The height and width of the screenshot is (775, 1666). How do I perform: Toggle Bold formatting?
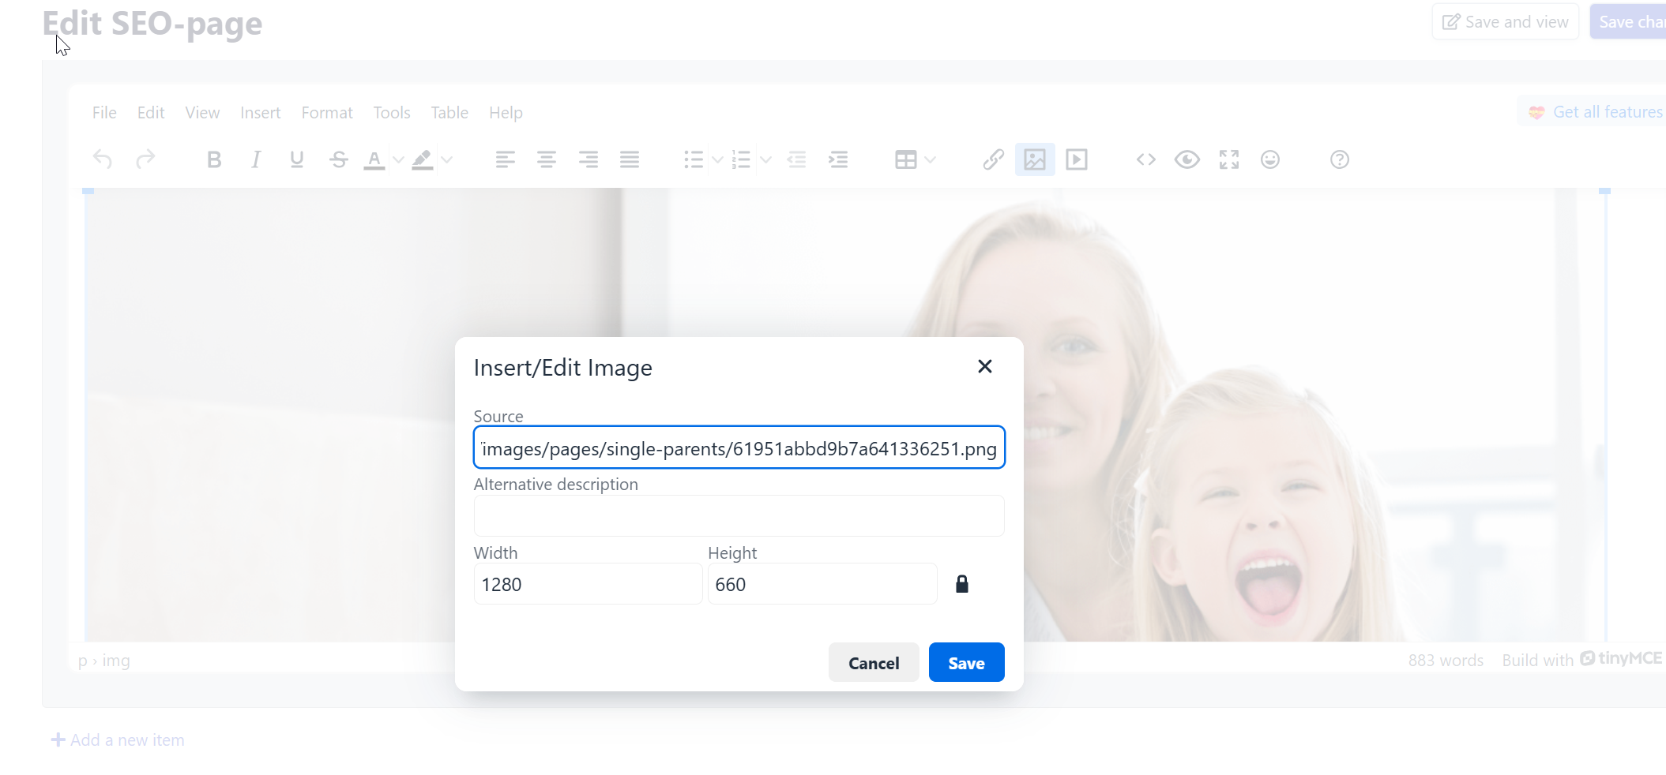pyautogui.click(x=214, y=159)
